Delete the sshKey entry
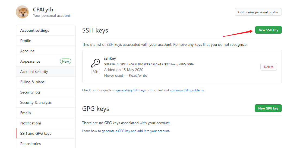This screenshot has width=303, height=148. click(x=269, y=67)
